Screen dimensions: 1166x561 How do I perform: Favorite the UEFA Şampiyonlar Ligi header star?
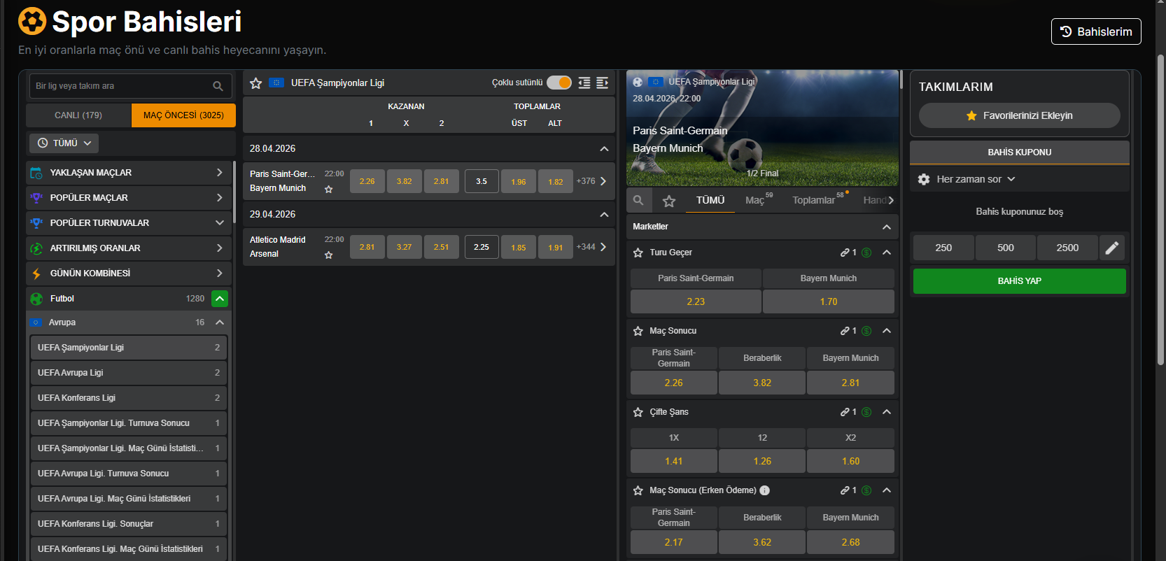pos(256,83)
